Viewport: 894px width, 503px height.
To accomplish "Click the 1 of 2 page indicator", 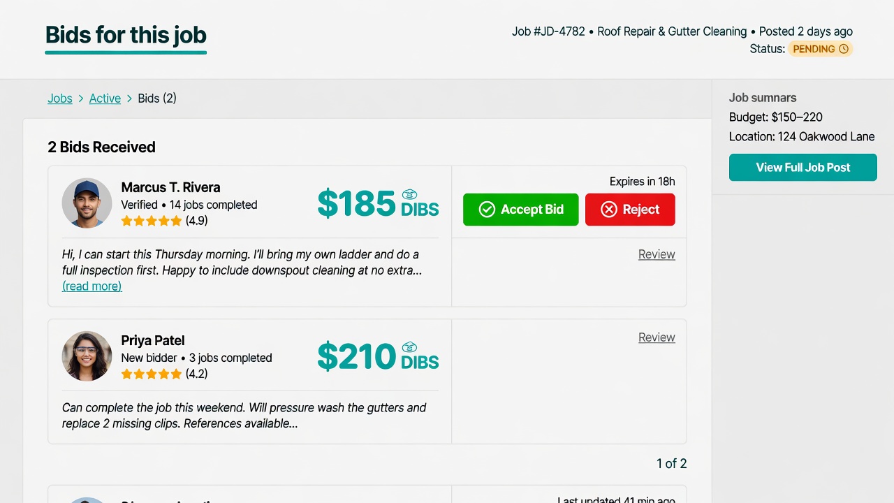I will (x=672, y=463).
